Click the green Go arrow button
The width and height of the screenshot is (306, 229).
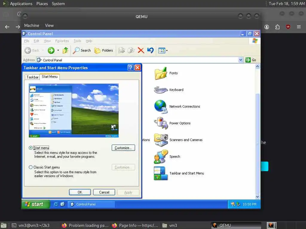[251, 60]
